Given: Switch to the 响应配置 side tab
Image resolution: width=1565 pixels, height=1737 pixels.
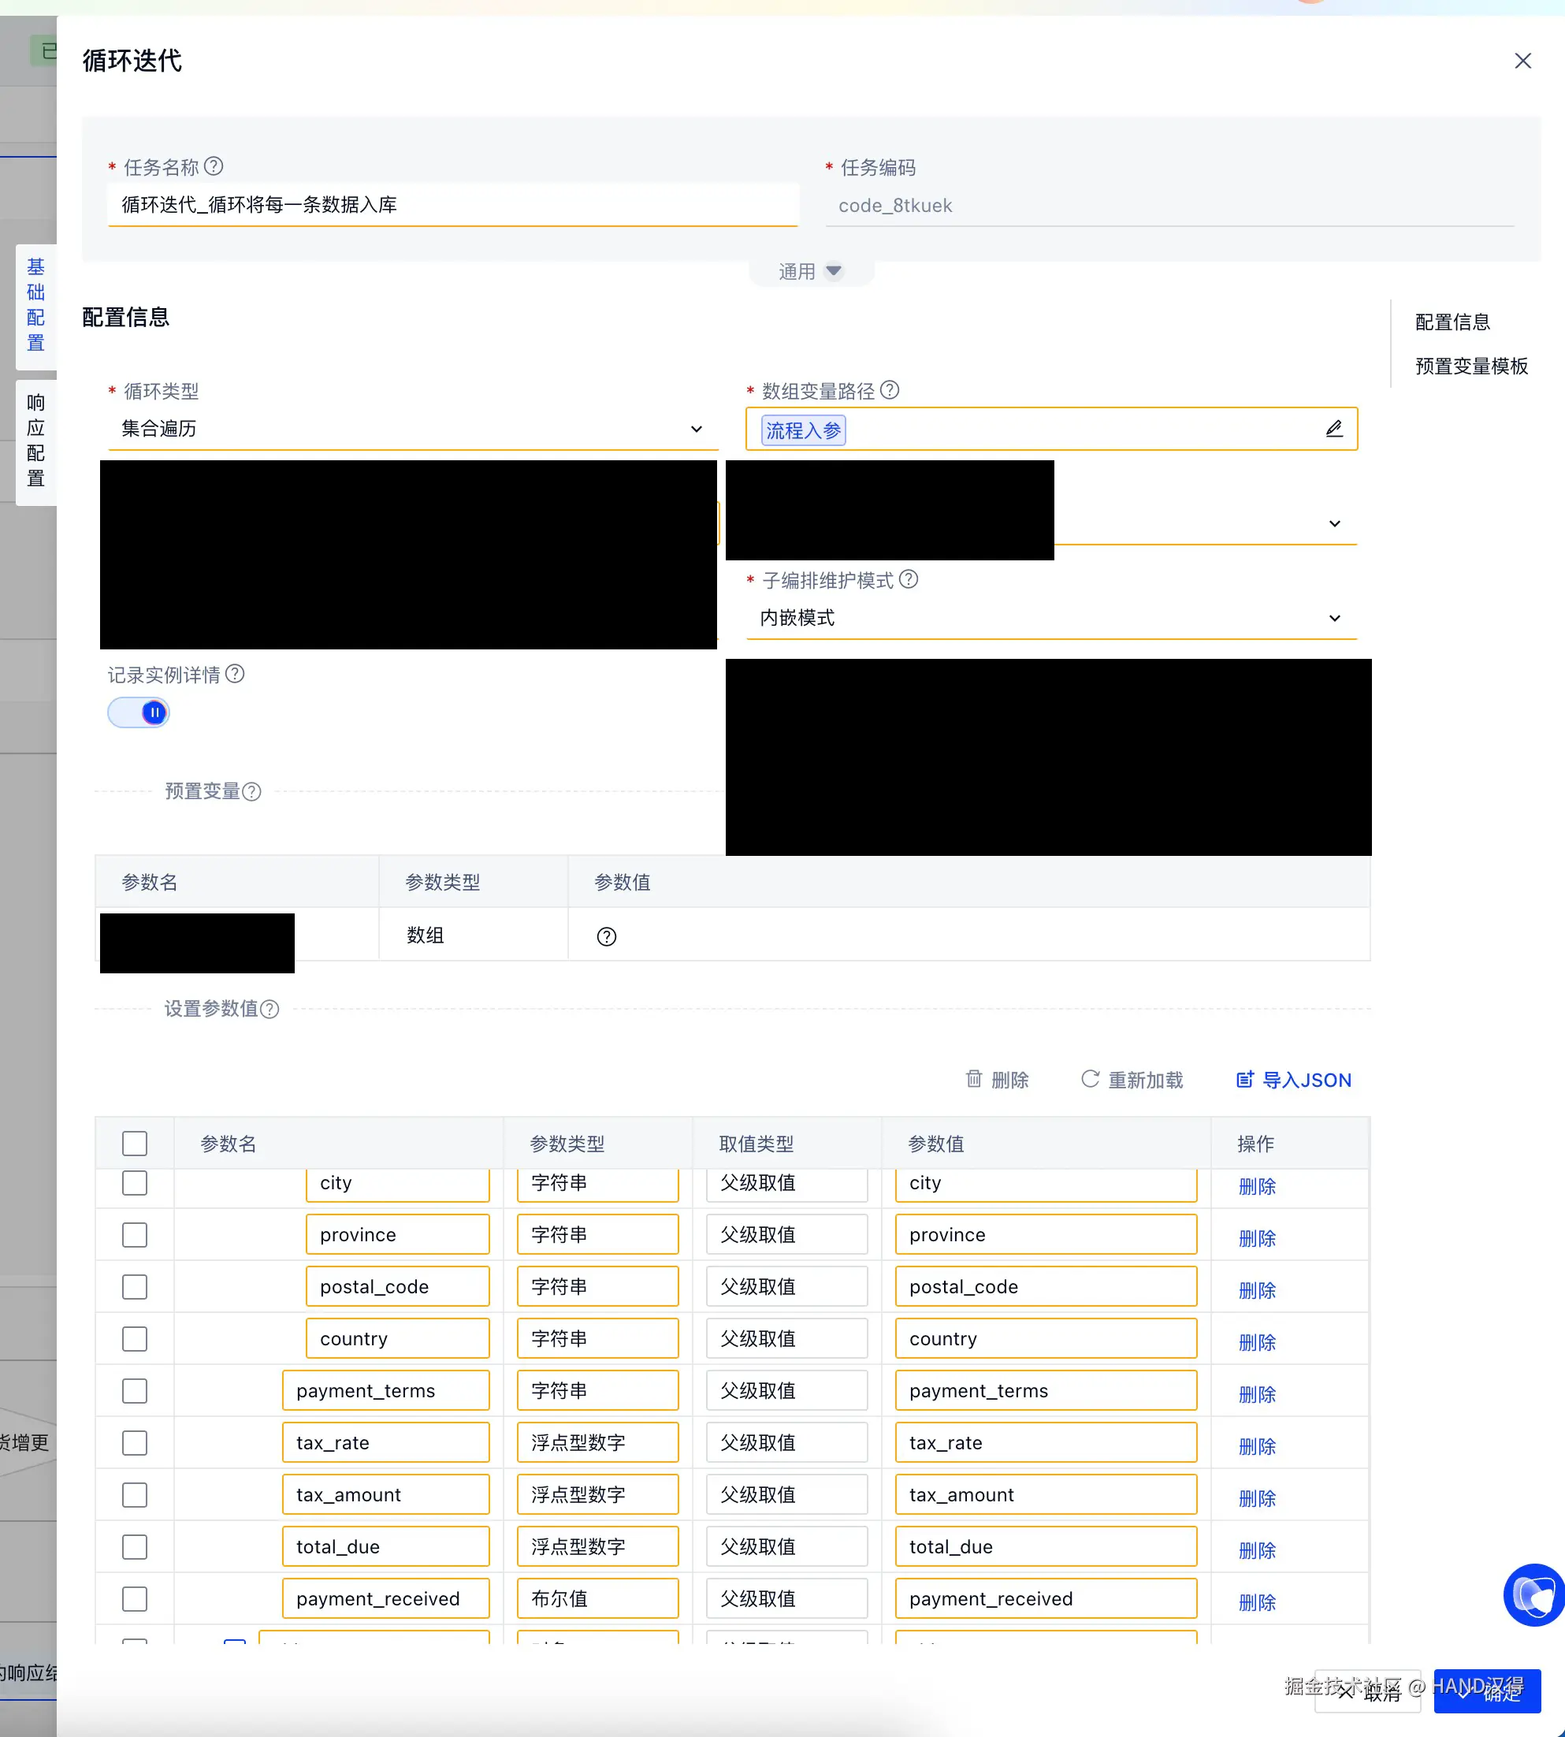Looking at the screenshot, I should (x=35, y=441).
